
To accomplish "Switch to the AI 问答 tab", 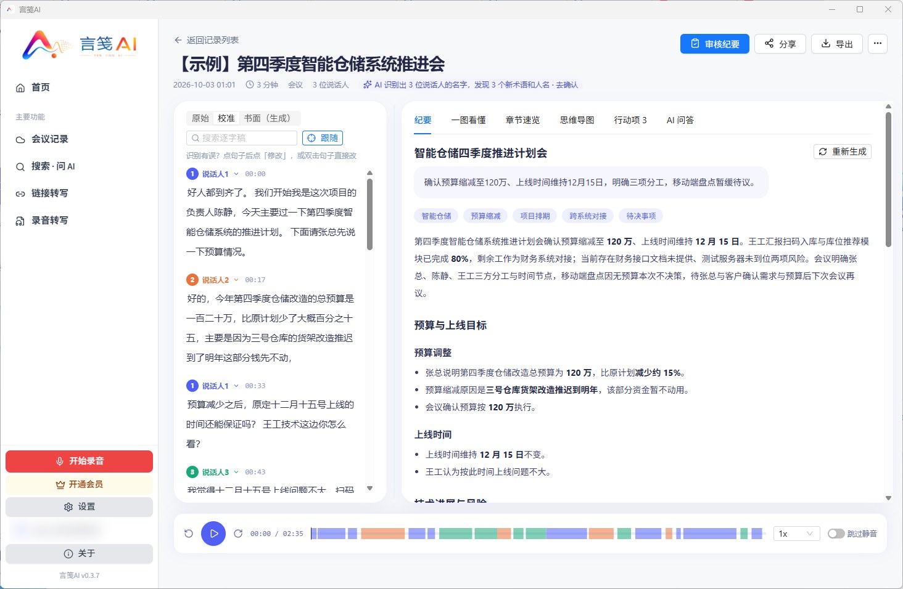I will (x=680, y=120).
